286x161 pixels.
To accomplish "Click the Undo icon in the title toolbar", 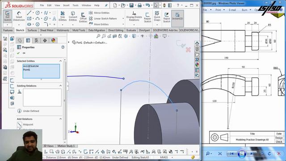I will click(148, 5).
